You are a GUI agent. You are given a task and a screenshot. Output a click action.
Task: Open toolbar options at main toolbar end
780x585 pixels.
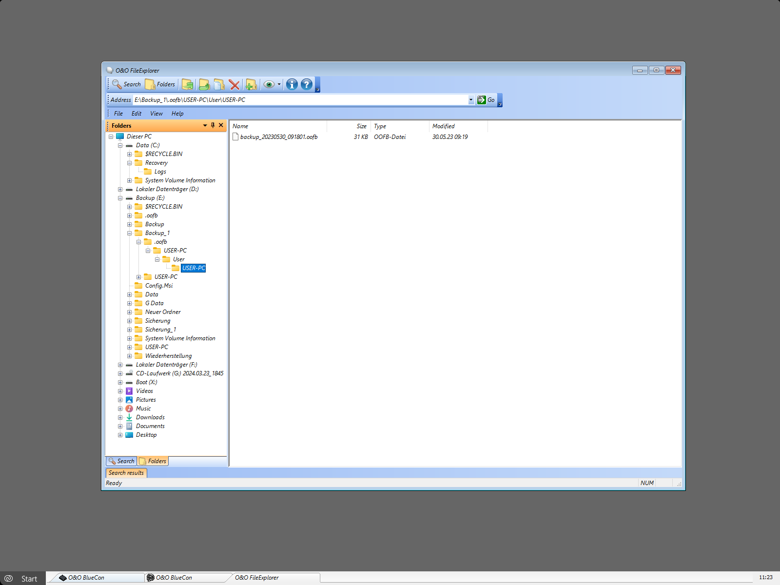point(318,85)
